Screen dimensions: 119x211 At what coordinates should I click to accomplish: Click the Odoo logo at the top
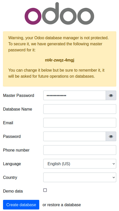(x=59, y=13)
